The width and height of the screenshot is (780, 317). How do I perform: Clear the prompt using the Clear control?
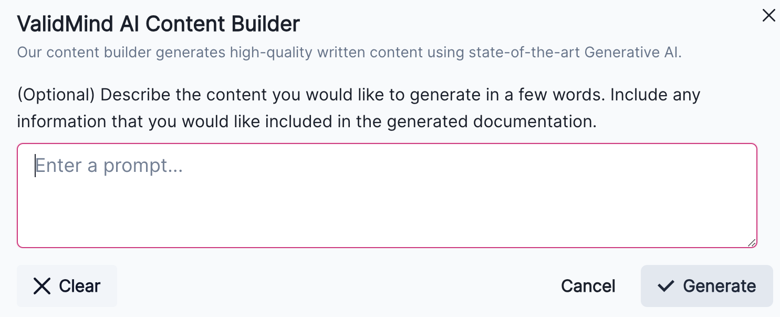pos(67,286)
